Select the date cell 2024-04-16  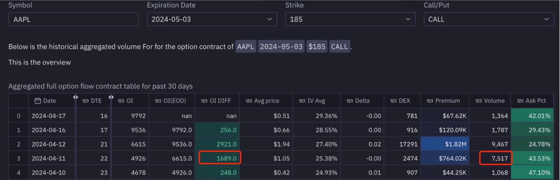[x=52, y=130]
